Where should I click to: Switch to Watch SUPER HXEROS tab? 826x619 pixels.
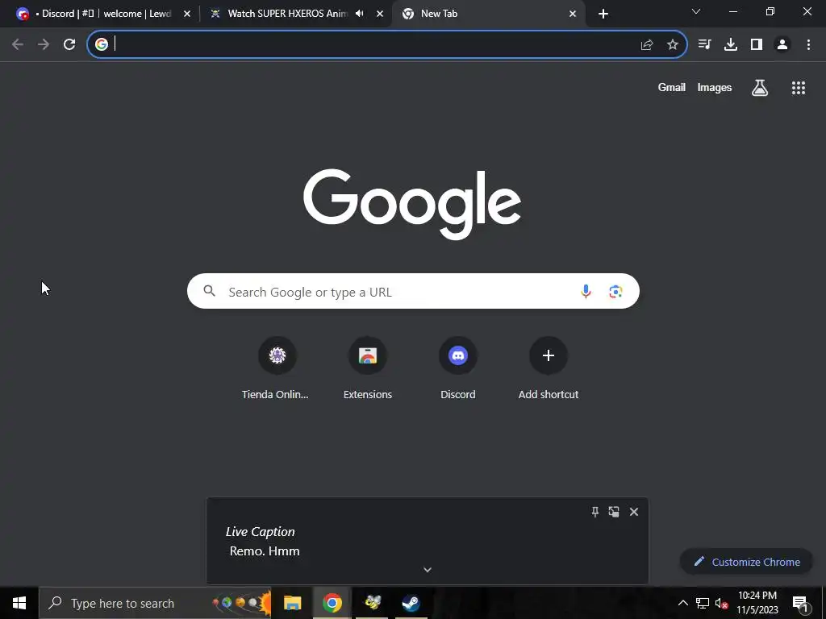coord(287,14)
